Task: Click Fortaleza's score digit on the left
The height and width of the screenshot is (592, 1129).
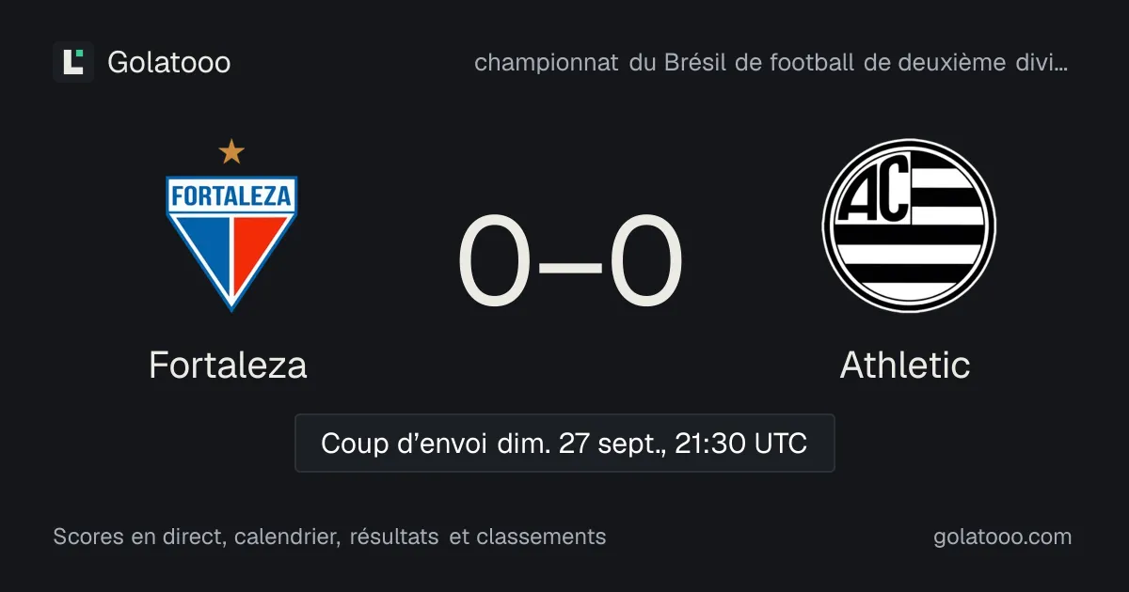Action: click(x=495, y=262)
